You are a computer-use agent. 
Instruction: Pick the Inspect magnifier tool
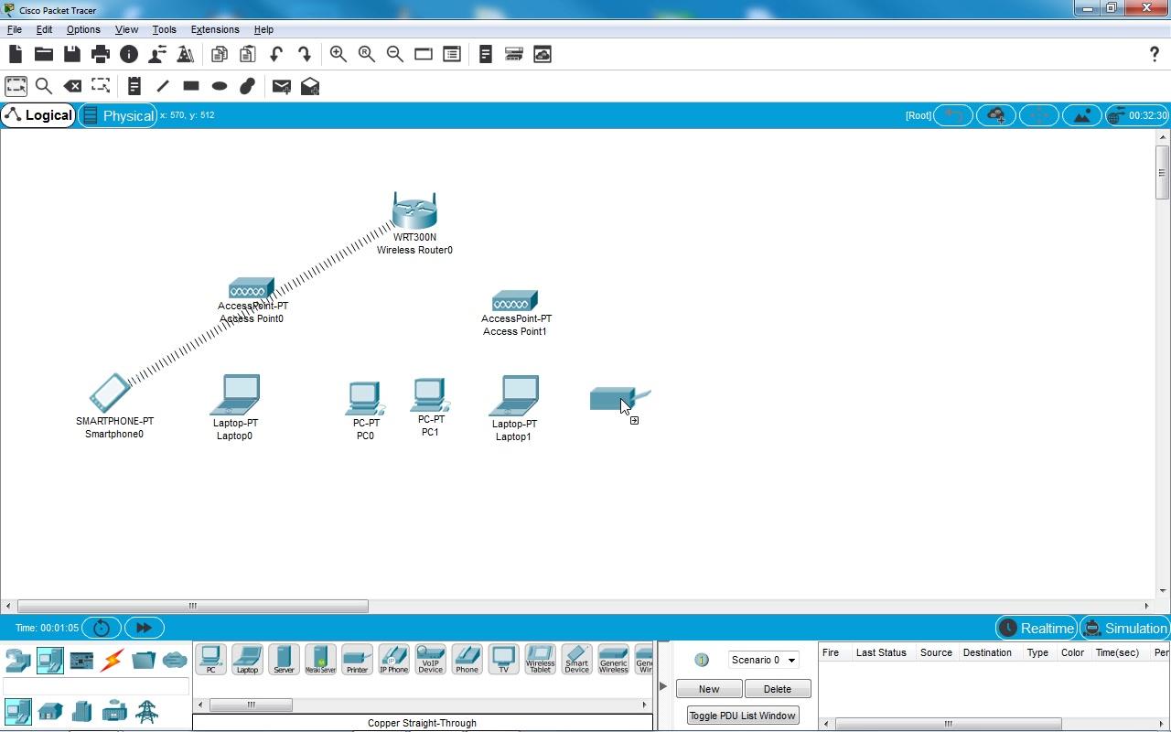point(43,86)
